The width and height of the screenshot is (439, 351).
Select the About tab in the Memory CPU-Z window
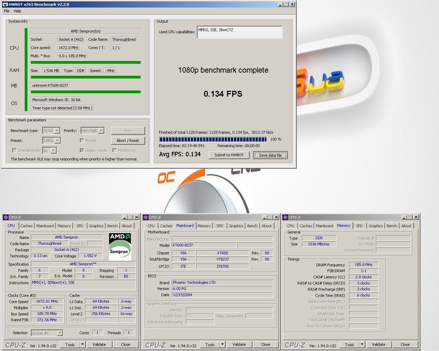pyautogui.click(x=406, y=226)
